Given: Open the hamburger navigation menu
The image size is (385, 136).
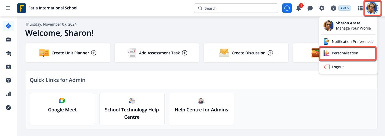Looking at the screenshot, I should coord(8,8).
